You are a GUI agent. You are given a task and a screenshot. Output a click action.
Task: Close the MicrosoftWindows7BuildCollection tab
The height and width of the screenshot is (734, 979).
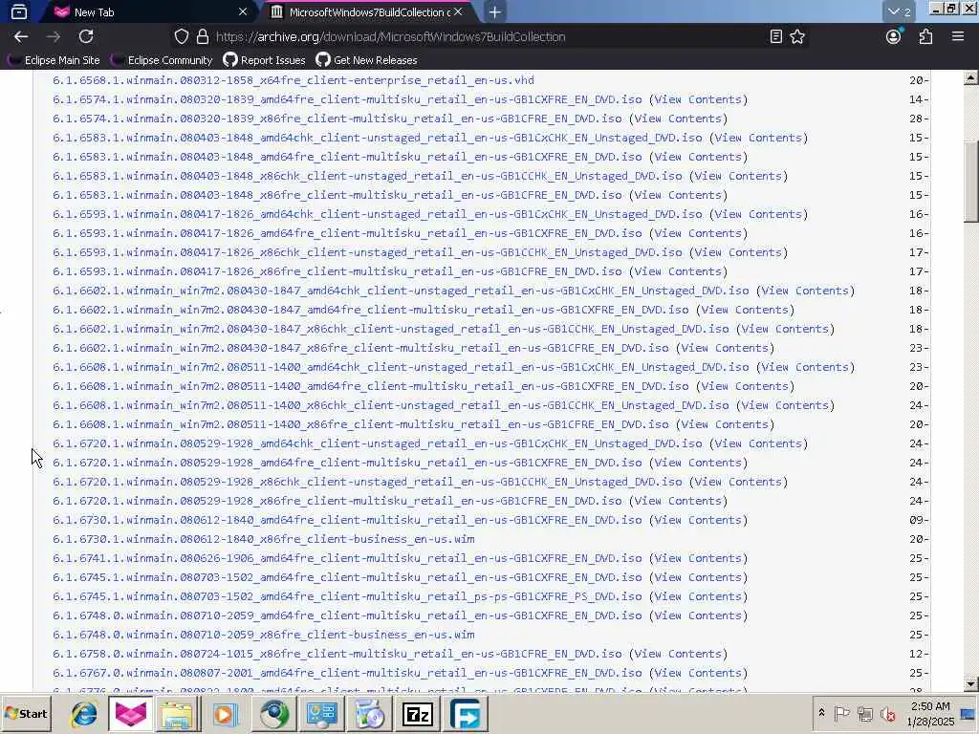pos(458,11)
